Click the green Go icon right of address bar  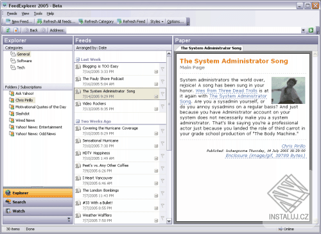[311, 30]
